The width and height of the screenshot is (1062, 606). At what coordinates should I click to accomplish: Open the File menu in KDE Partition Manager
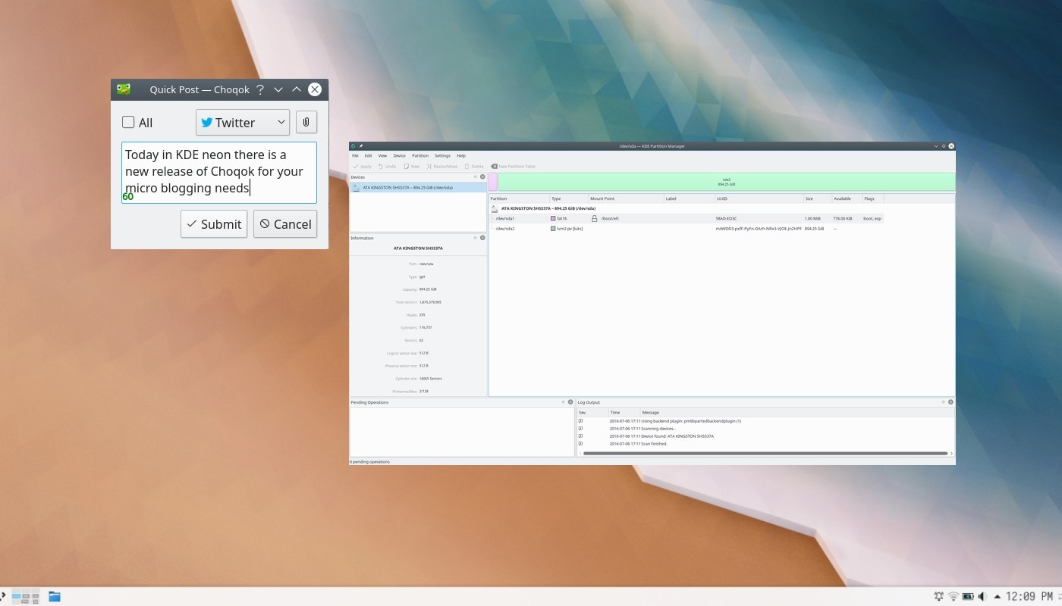pyautogui.click(x=355, y=155)
